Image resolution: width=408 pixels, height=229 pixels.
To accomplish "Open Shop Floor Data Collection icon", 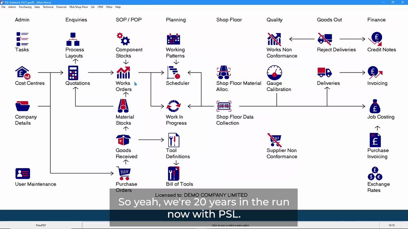I will pyautogui.click(x=224, y=106).
